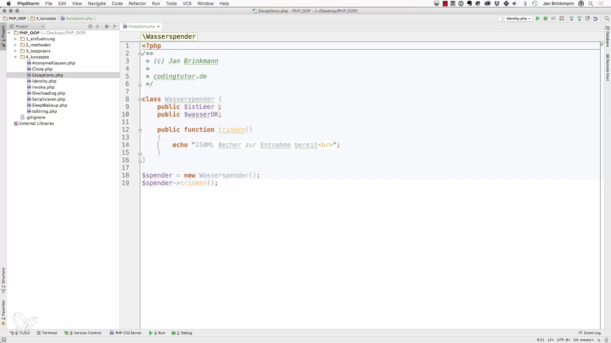Open the Apple menu
Viewport: 611px width, 343px height.
pyautogui.click(x=9, y=3)
